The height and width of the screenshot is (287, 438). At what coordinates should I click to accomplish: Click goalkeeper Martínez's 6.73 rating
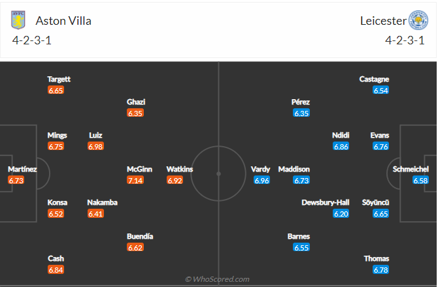tap(16, 180)
